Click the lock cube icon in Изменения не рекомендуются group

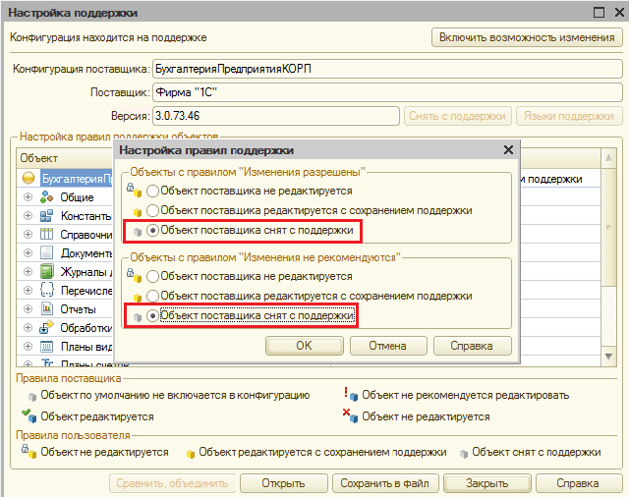[135, 276]
